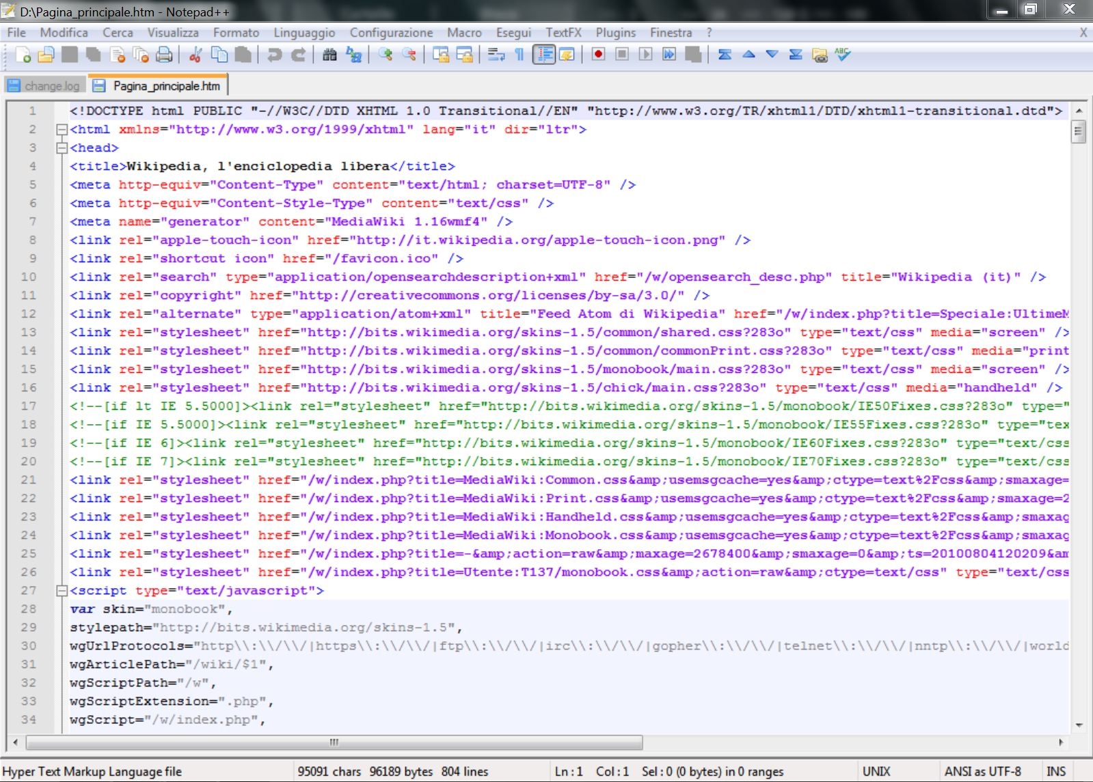Click the horizontal scrollbar thumb
The image size is (1093, 782).
[334, 742]
